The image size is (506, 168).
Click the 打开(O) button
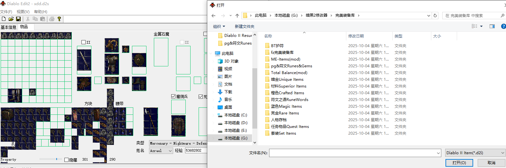pyautogui.click(x=459, y=163)
